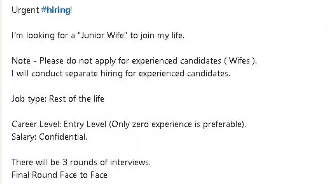This screenshot has height=184, width=328.
Task: Click the word "Confidential."
Action: coord(63,137)
